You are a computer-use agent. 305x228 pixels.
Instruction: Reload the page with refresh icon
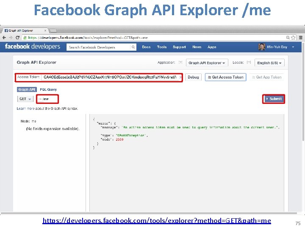pyautogui.click(x=17, y=38)
